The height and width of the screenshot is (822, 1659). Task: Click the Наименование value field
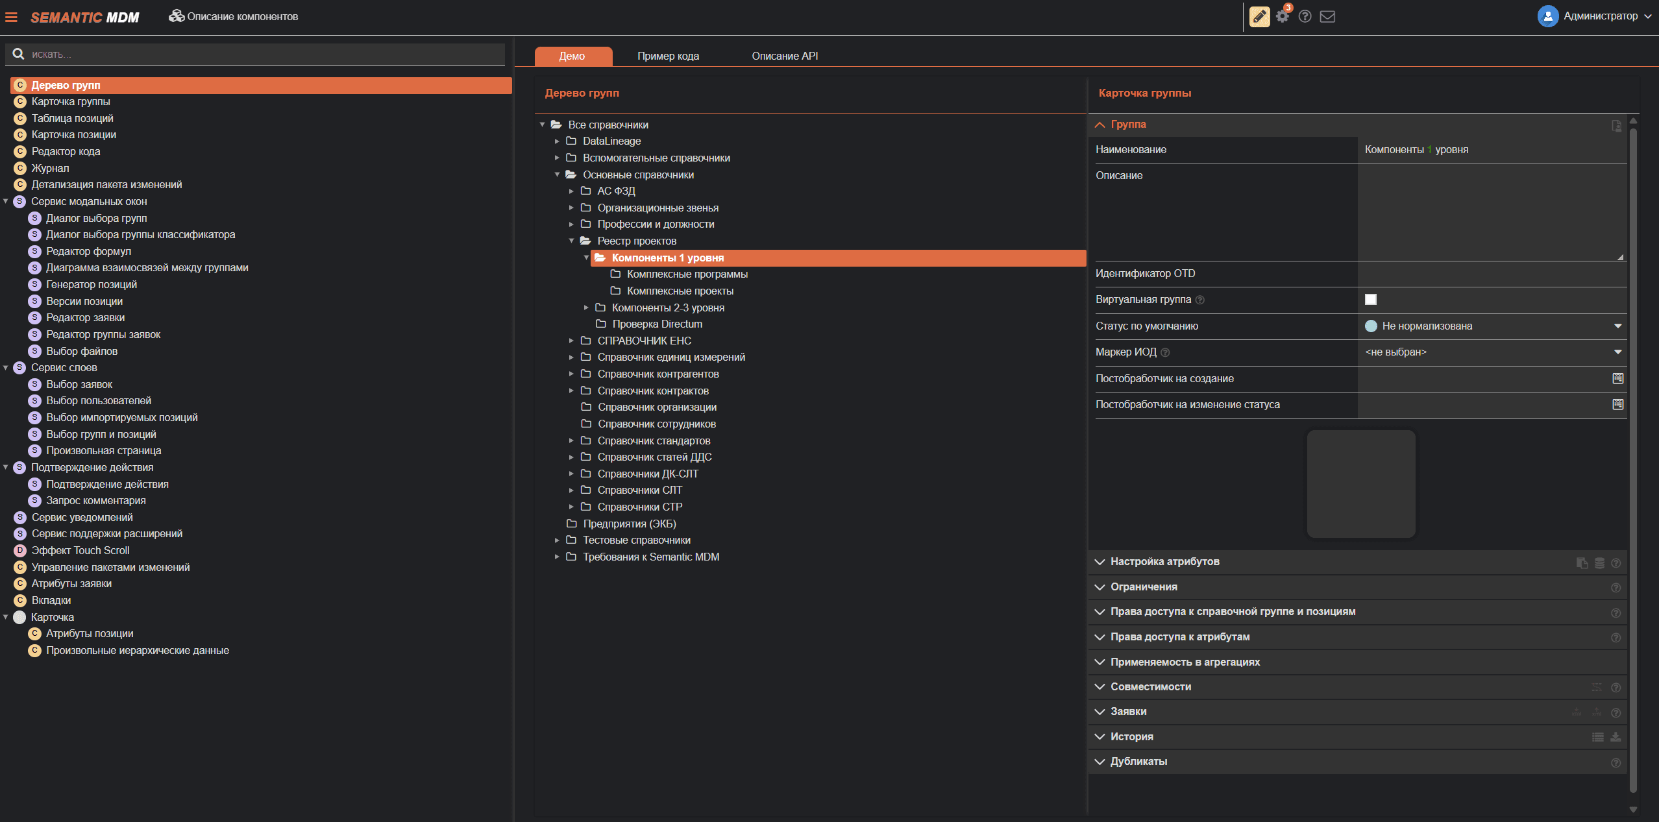click(1492, 150)
